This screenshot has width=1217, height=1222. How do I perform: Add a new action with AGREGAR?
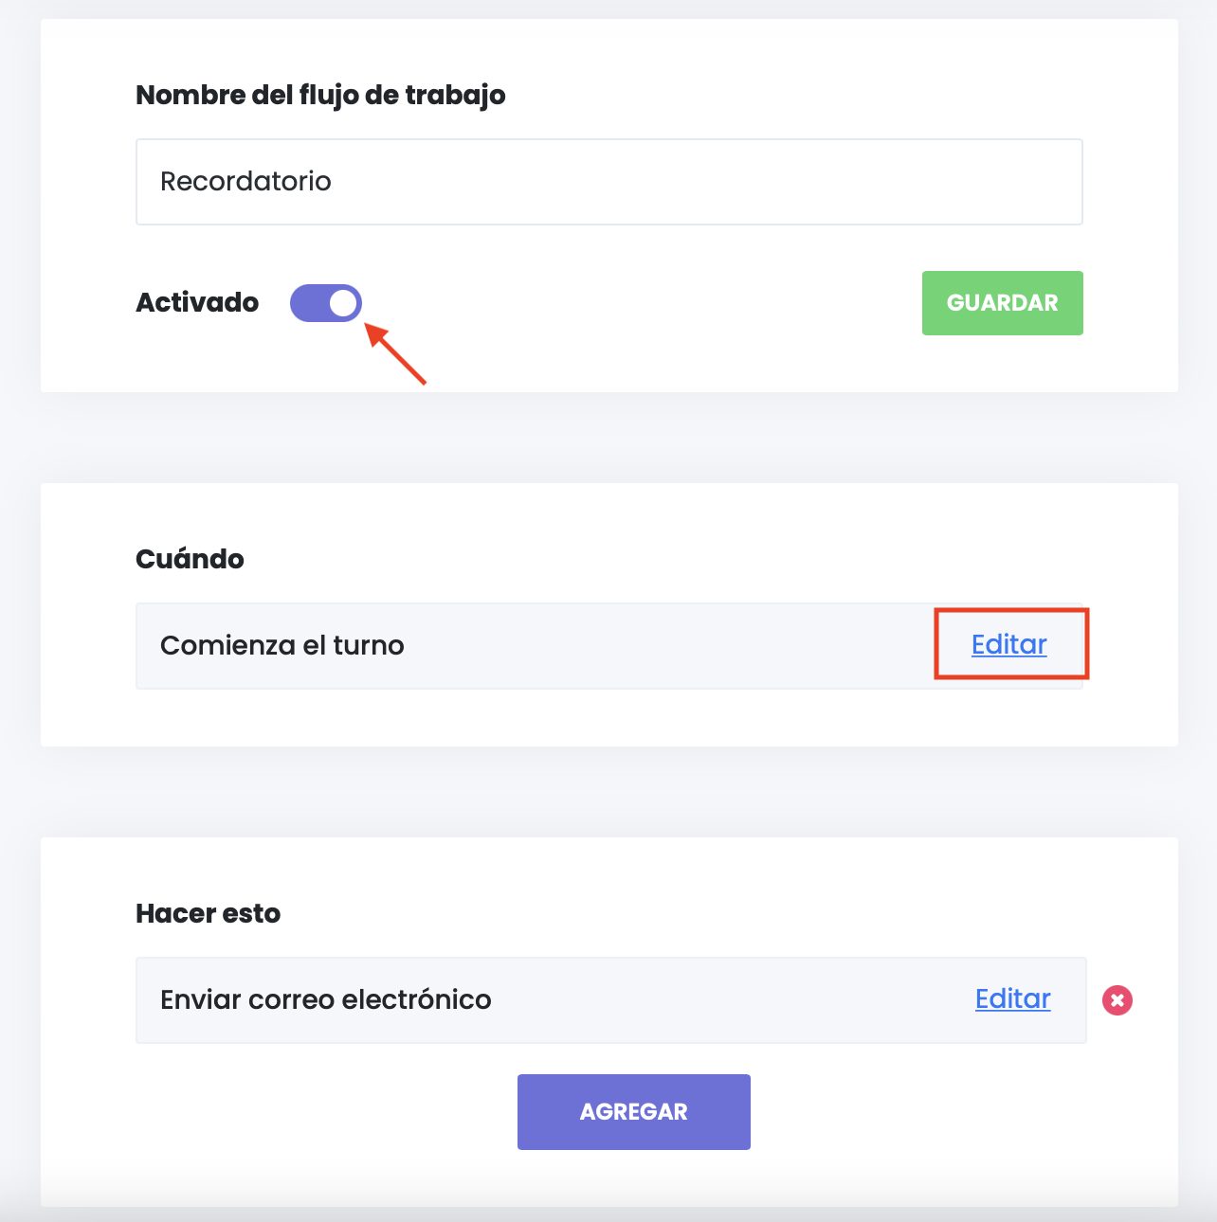(x=634, y=1112)
